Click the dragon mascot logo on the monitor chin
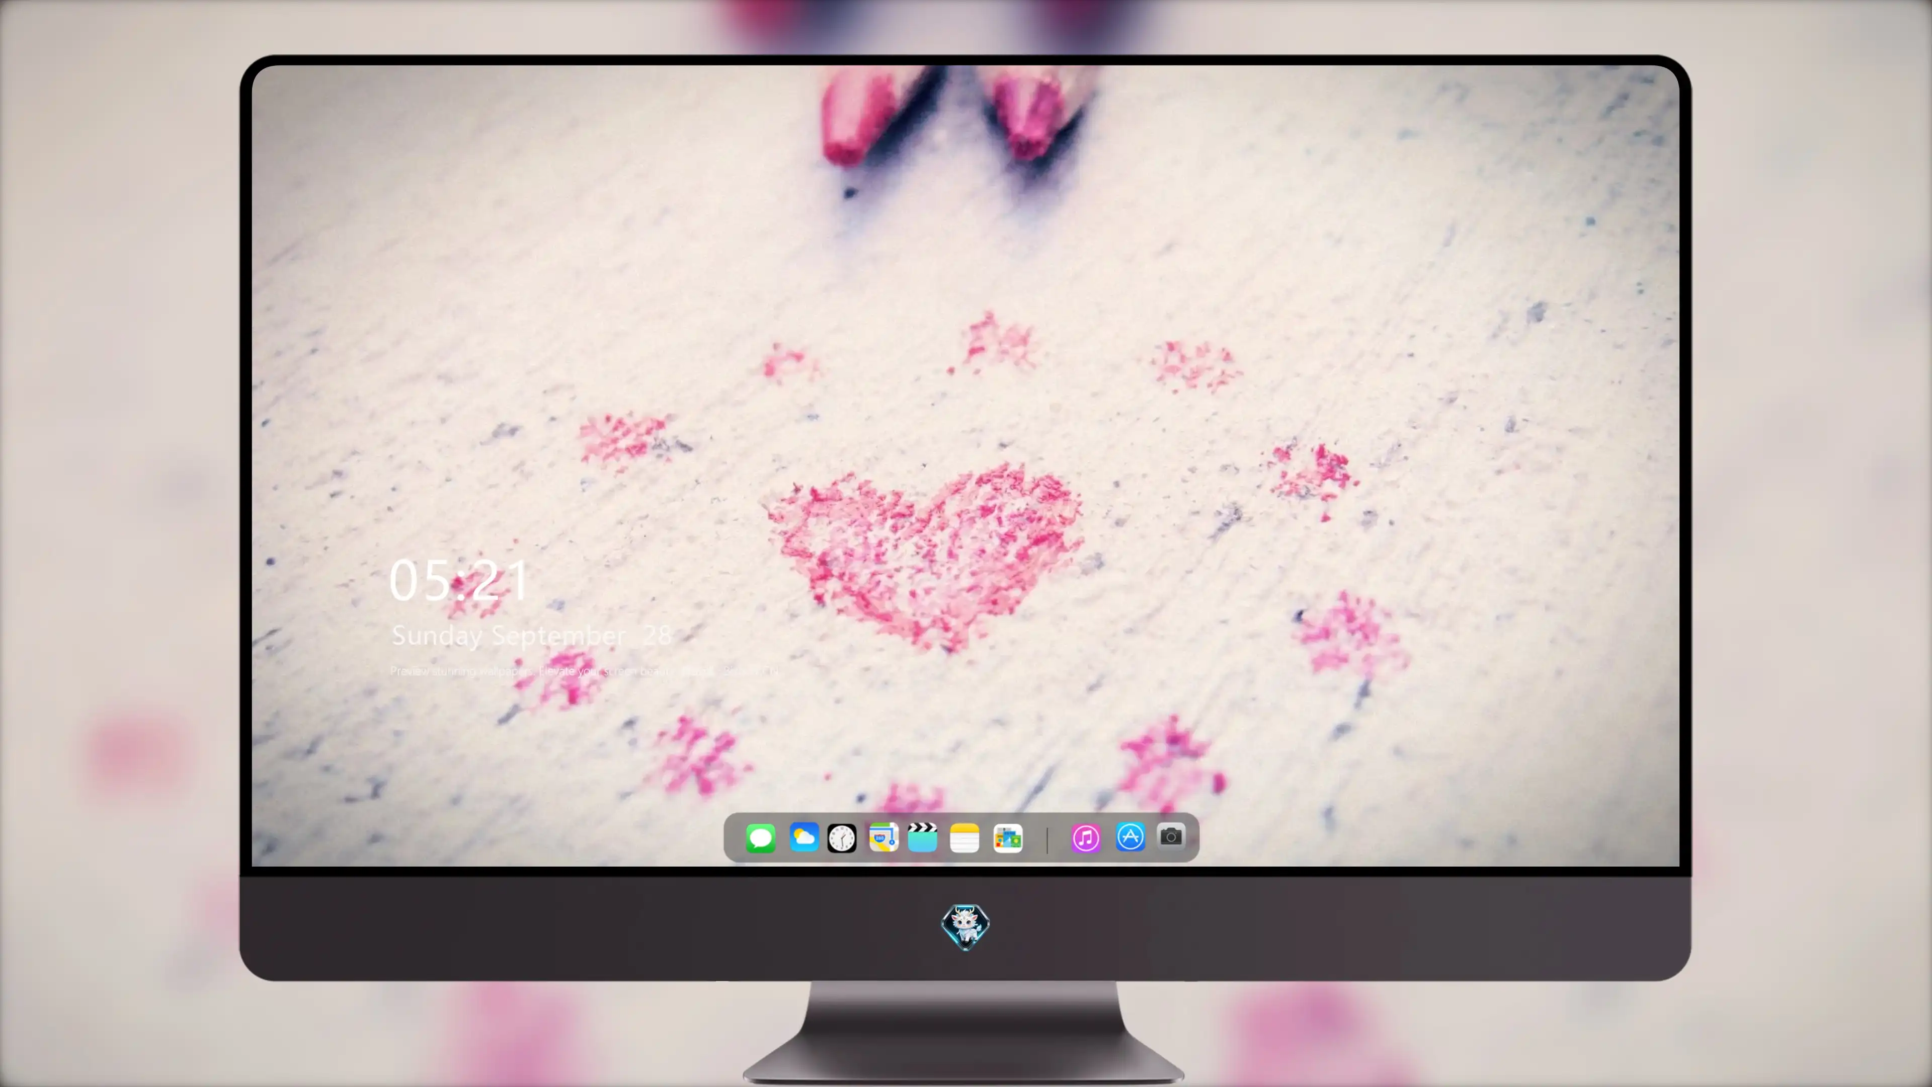 [x=965, y=926]
